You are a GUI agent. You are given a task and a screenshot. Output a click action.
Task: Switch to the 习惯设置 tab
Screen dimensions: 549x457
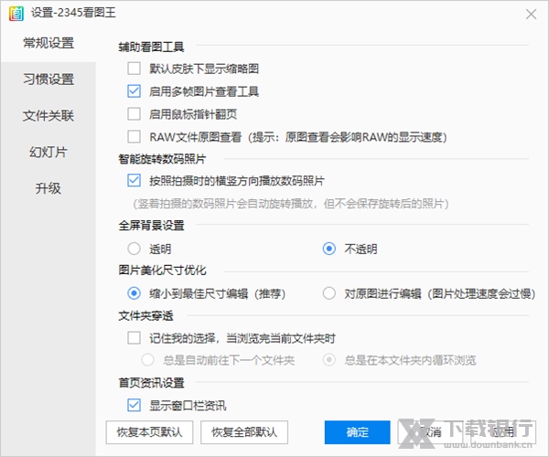[48, 80]
